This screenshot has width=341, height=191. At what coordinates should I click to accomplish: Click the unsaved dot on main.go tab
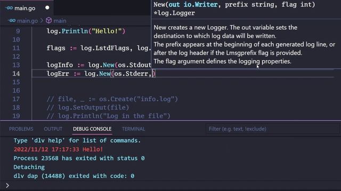[47, 8]
